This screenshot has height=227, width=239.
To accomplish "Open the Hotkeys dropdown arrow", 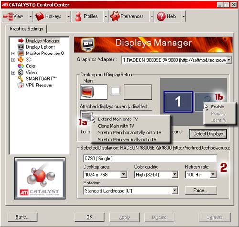I will (x=68, y=16).
